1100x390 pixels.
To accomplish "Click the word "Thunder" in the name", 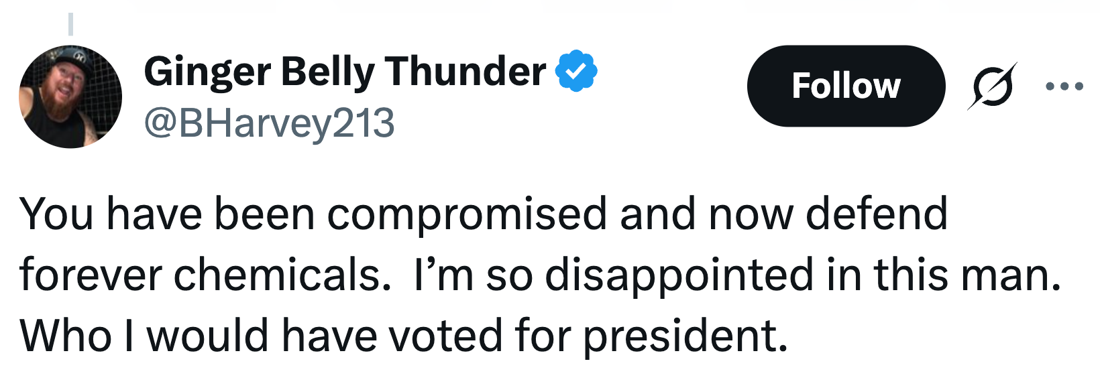I will click(x=465, y=71).
